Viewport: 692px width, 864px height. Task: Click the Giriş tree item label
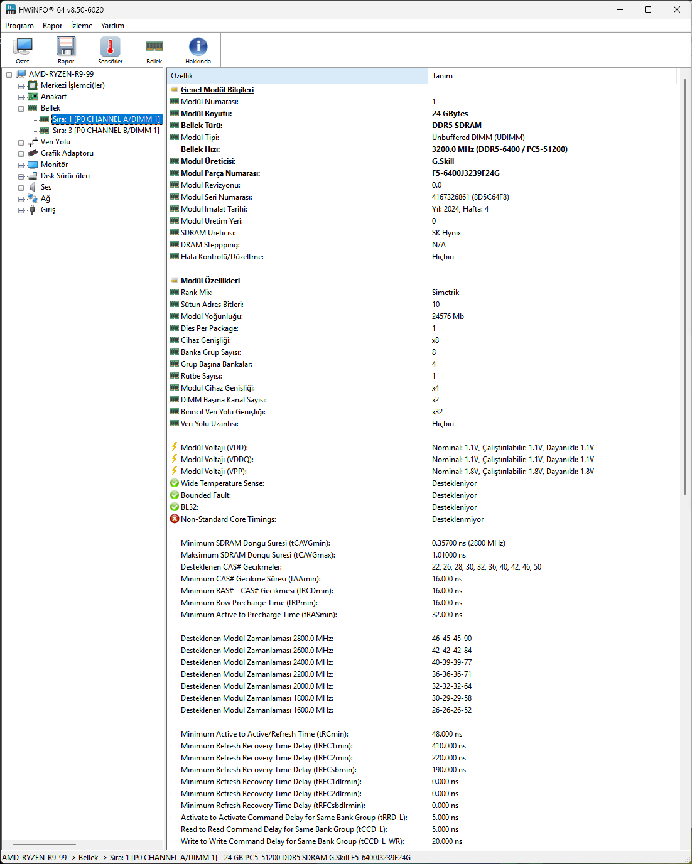(48, 210)
